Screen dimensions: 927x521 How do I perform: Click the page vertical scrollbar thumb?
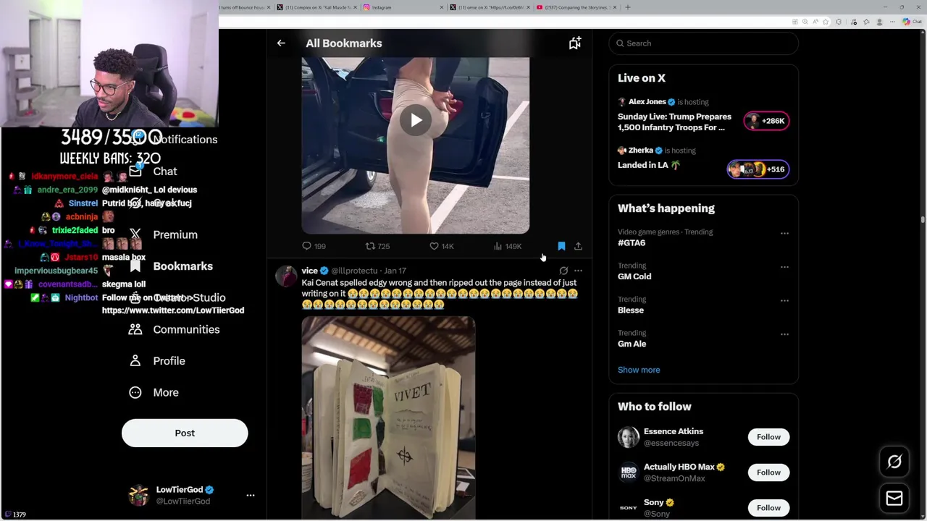click(x=923, y=219)
